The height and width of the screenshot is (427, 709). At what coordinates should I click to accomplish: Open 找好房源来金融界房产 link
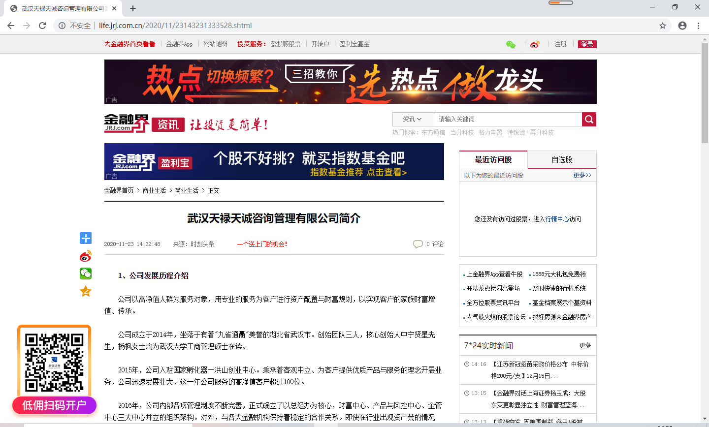point(562,317)
